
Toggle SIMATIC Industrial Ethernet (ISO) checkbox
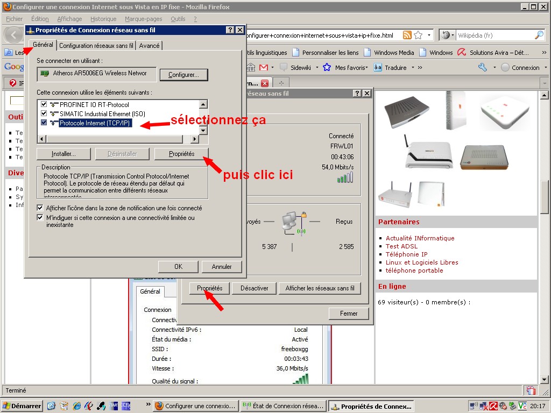(x=44, y=113)
